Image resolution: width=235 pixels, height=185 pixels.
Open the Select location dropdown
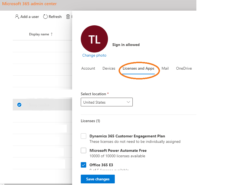pyautogui.click(x=107, y=102)
